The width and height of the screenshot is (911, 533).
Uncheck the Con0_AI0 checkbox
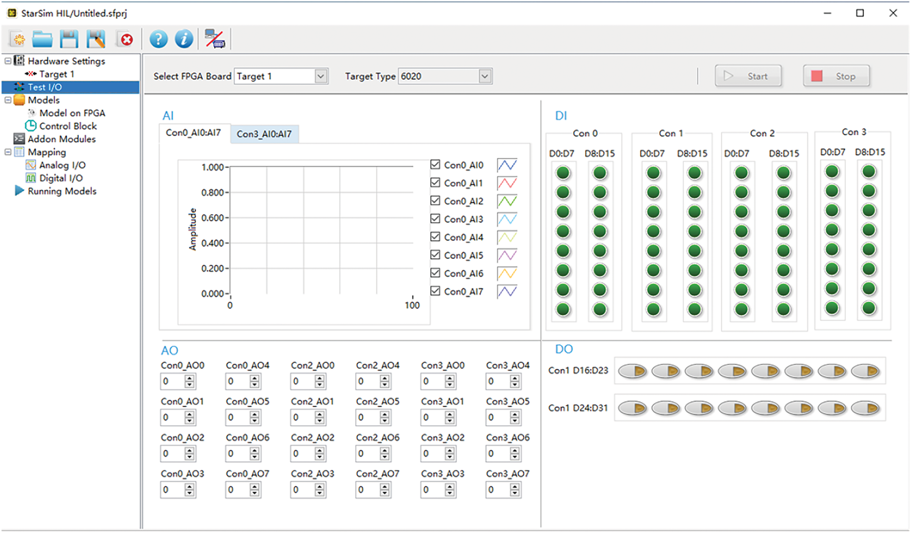(x=435, y=165)
